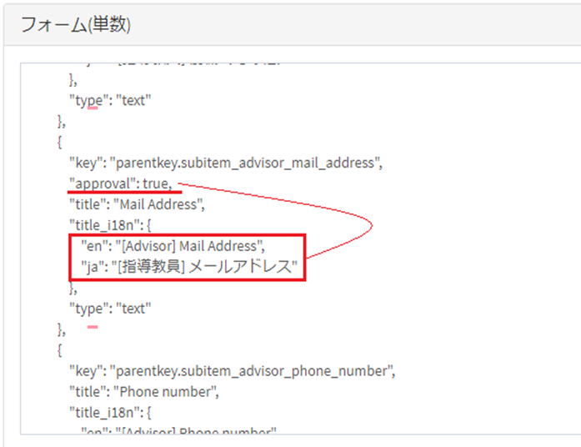Image resolution: width=581 pixels, height=447 pixels.
Task: Click the "en" key inside the red box
Action: pos(92,245)
